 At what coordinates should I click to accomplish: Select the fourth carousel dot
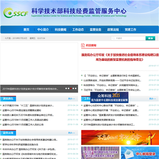[73, 88]
